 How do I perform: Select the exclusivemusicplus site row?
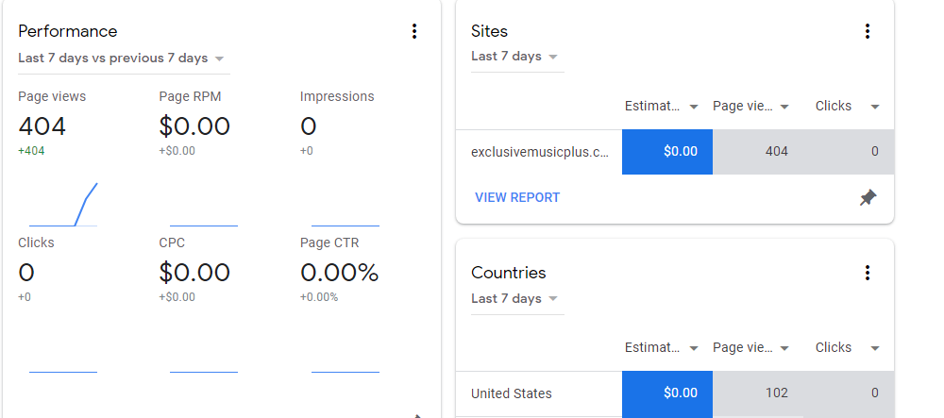540,152
